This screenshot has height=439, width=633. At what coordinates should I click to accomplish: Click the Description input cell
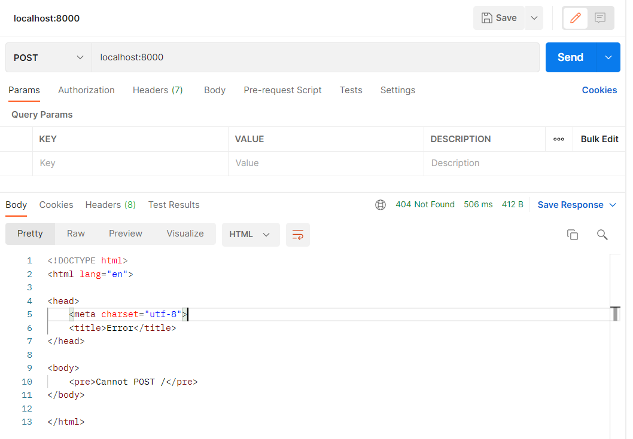pyautogui.click(x=524, y=163)
